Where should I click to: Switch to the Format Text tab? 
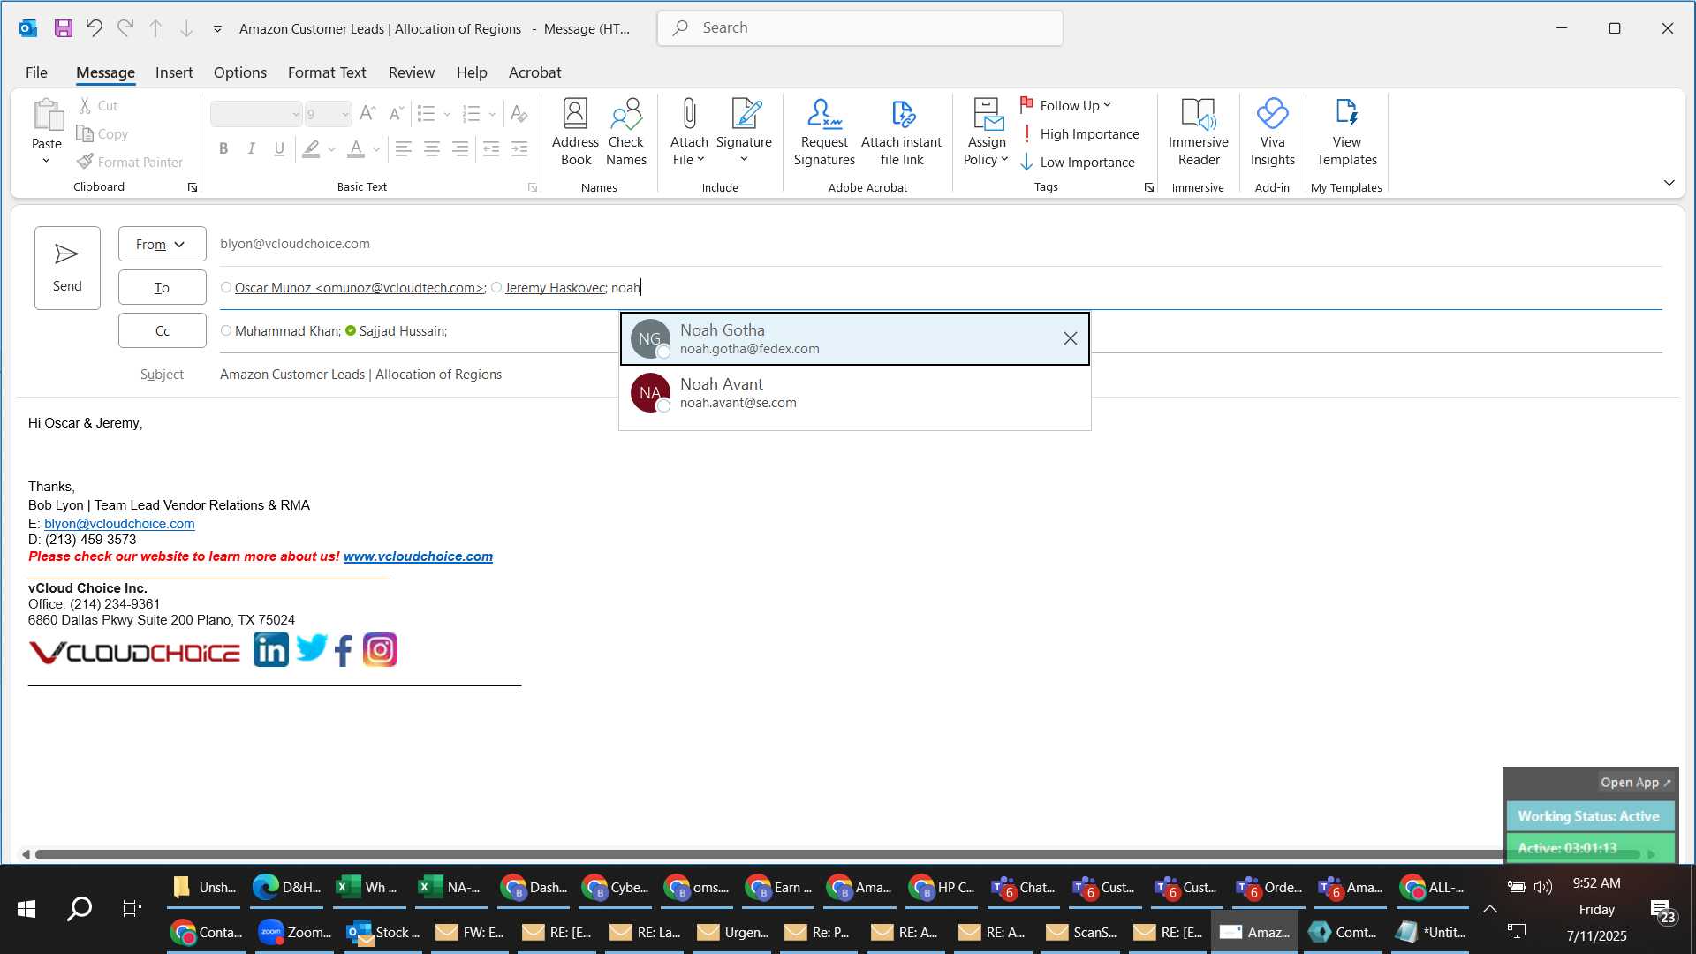(327, 72)
